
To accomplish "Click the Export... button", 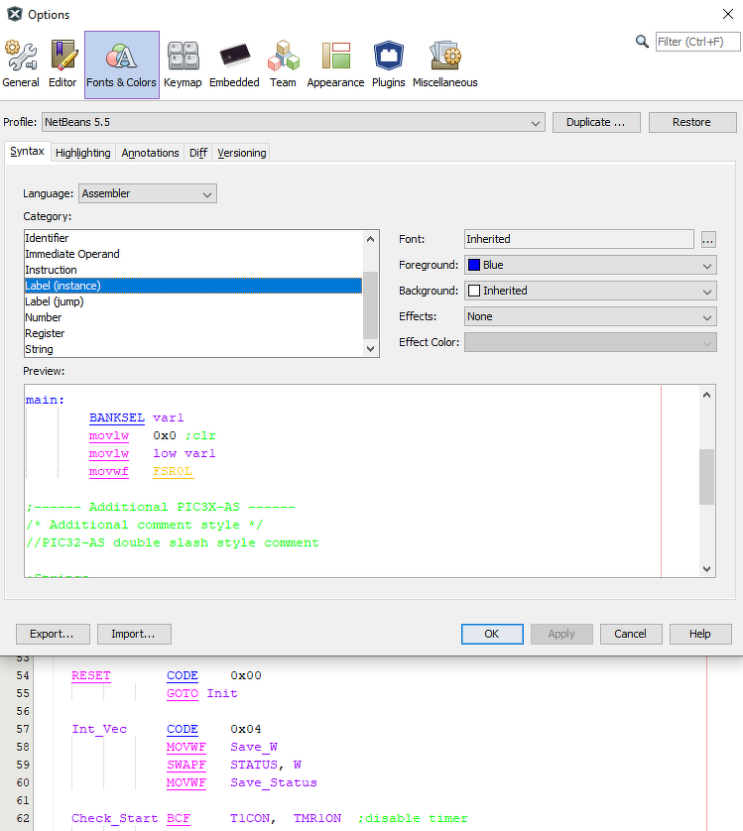I will (53, 635).
